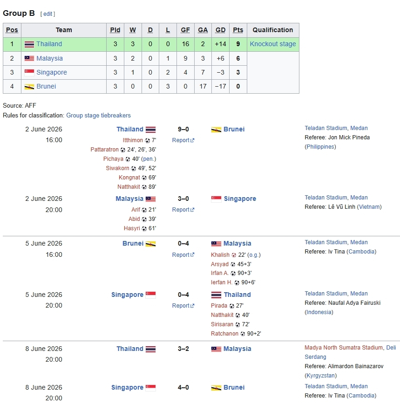Open the Philippines link under Jon Mick Pineda
This screenshot has width=400, height=412.
(x=320, y=147)
